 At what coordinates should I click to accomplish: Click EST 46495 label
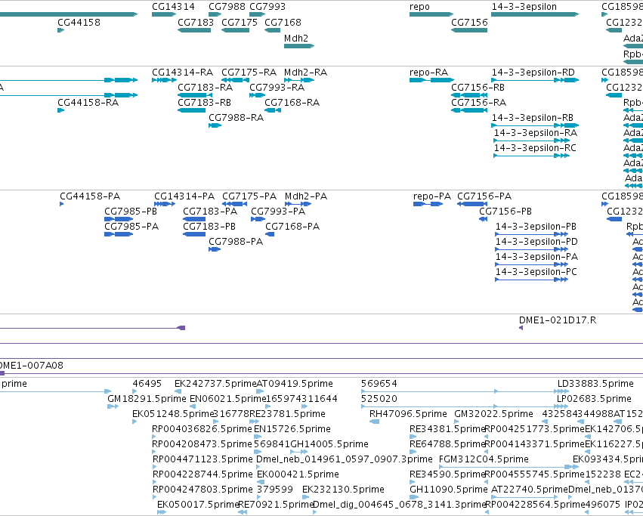[147, 384]
